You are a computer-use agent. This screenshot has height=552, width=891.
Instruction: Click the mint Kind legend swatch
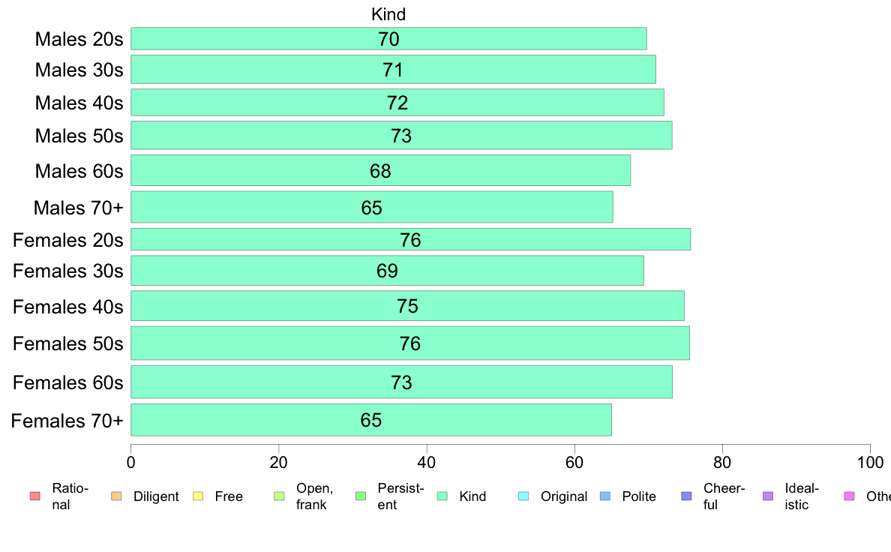coord(442,496)
